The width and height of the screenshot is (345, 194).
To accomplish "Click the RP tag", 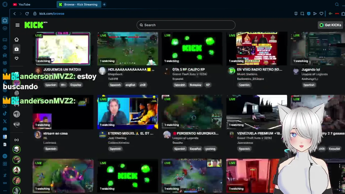I will coord(208,85).
